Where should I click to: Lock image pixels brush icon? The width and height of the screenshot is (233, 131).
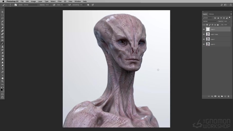point(210,25)
